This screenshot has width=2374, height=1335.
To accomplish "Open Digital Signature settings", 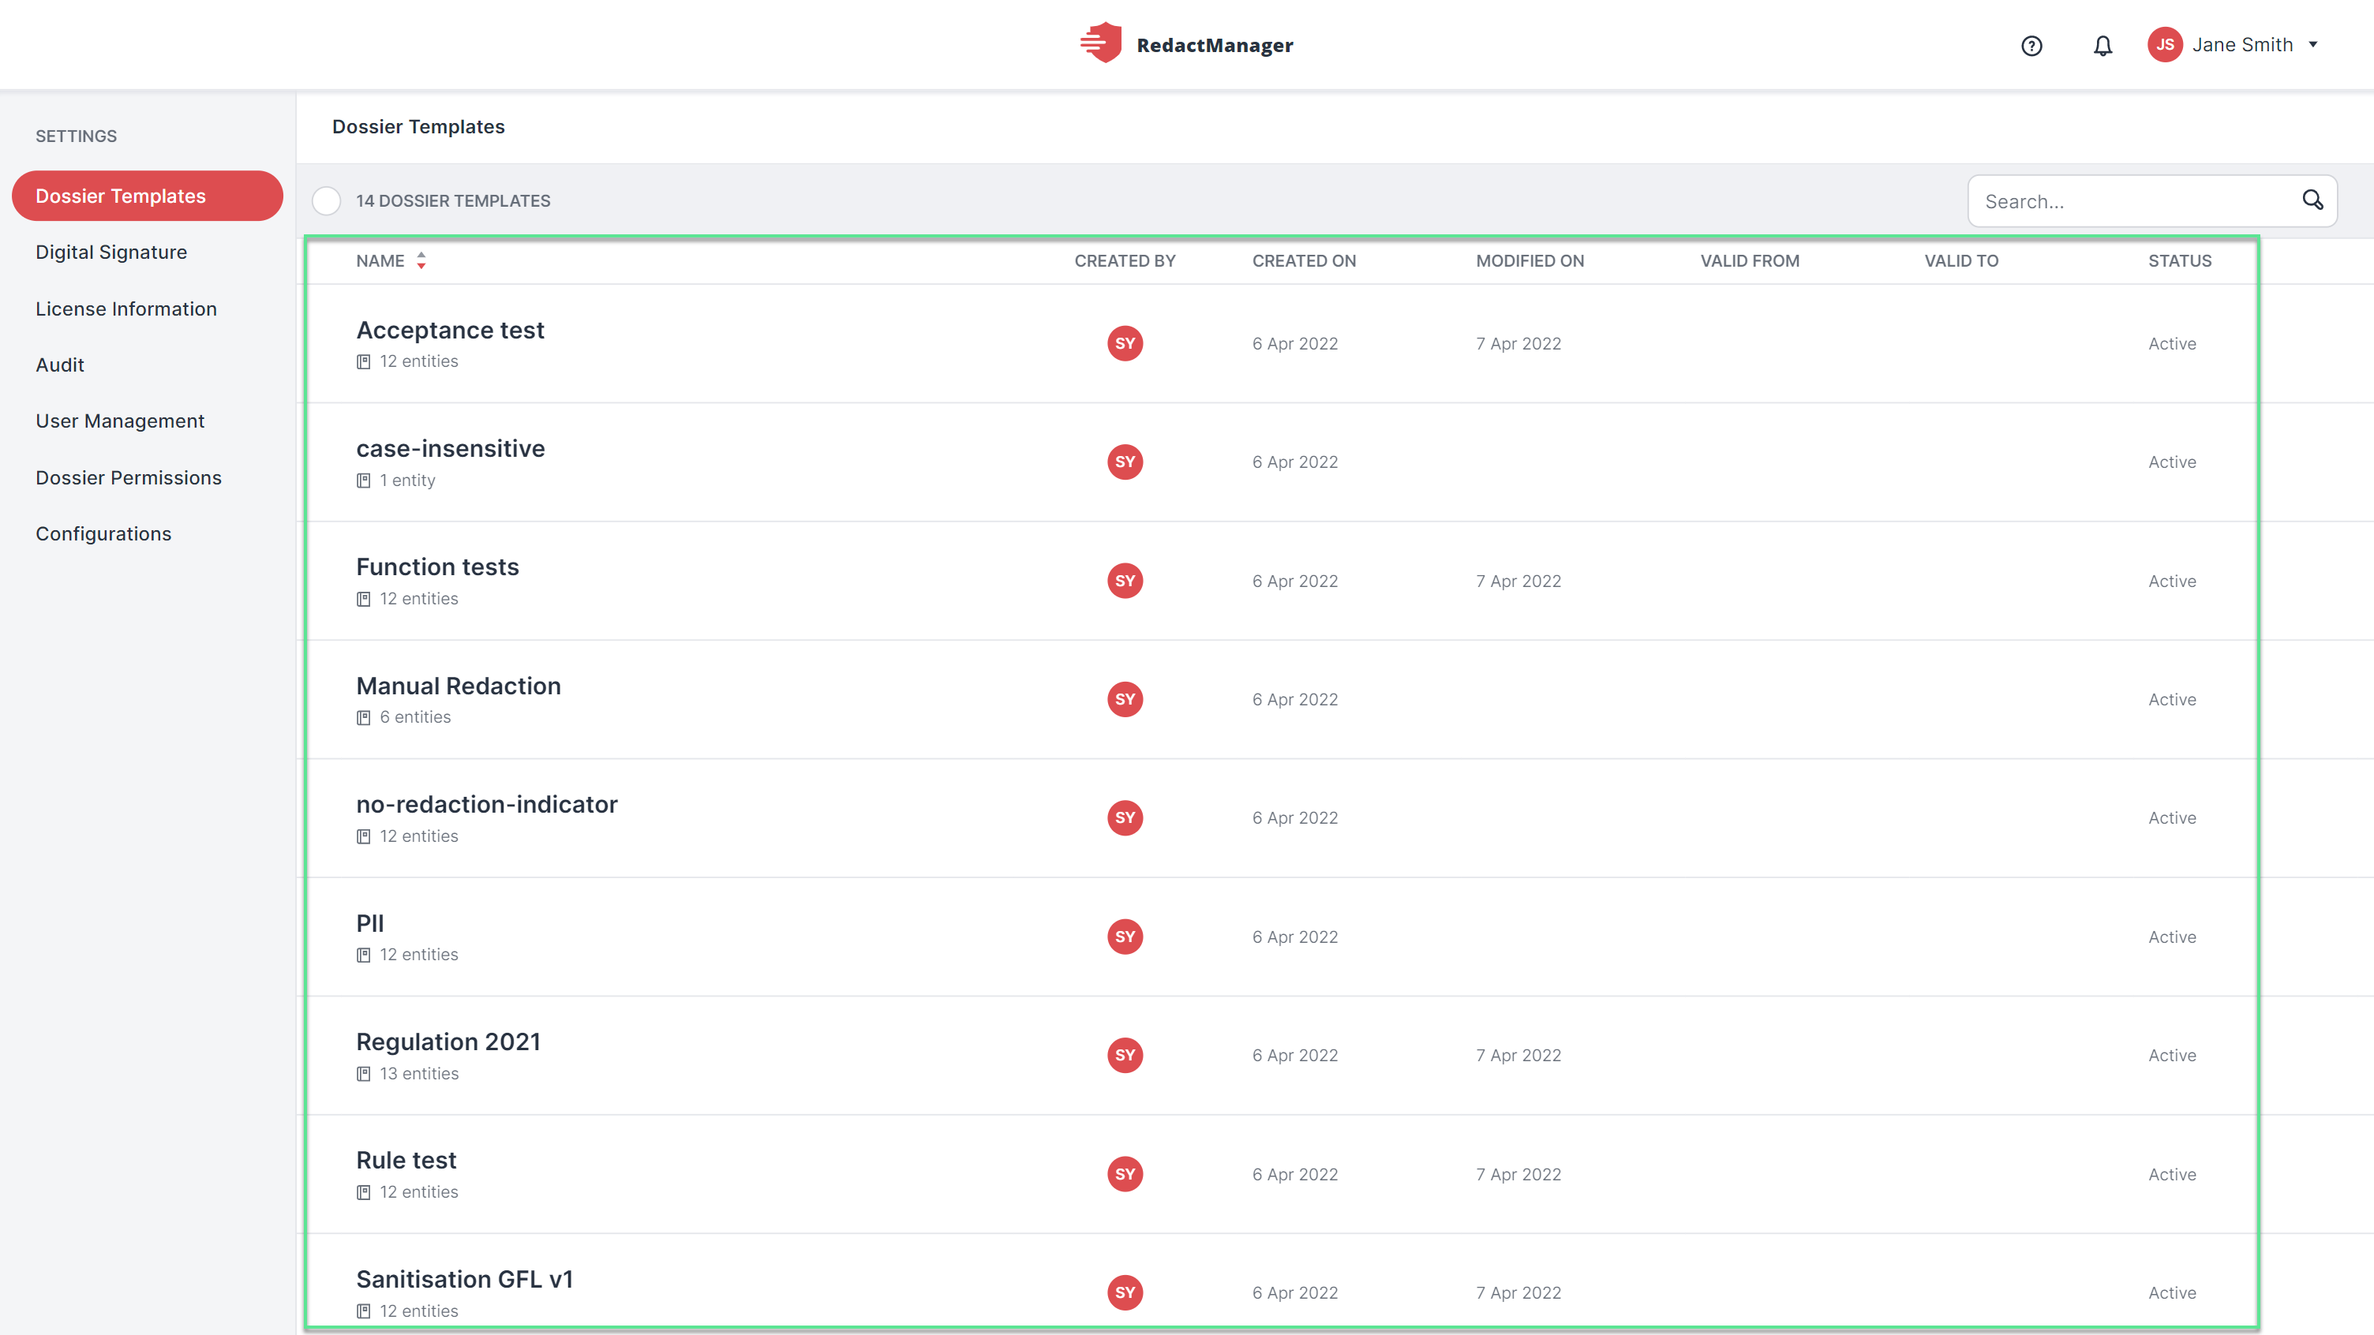I will coord(110,252).
